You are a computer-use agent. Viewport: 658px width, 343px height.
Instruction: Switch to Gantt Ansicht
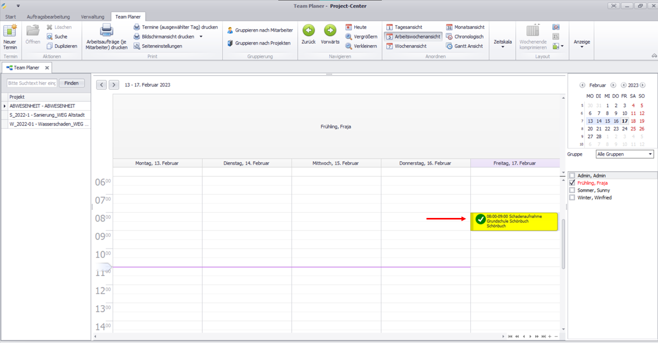[465, 46]
